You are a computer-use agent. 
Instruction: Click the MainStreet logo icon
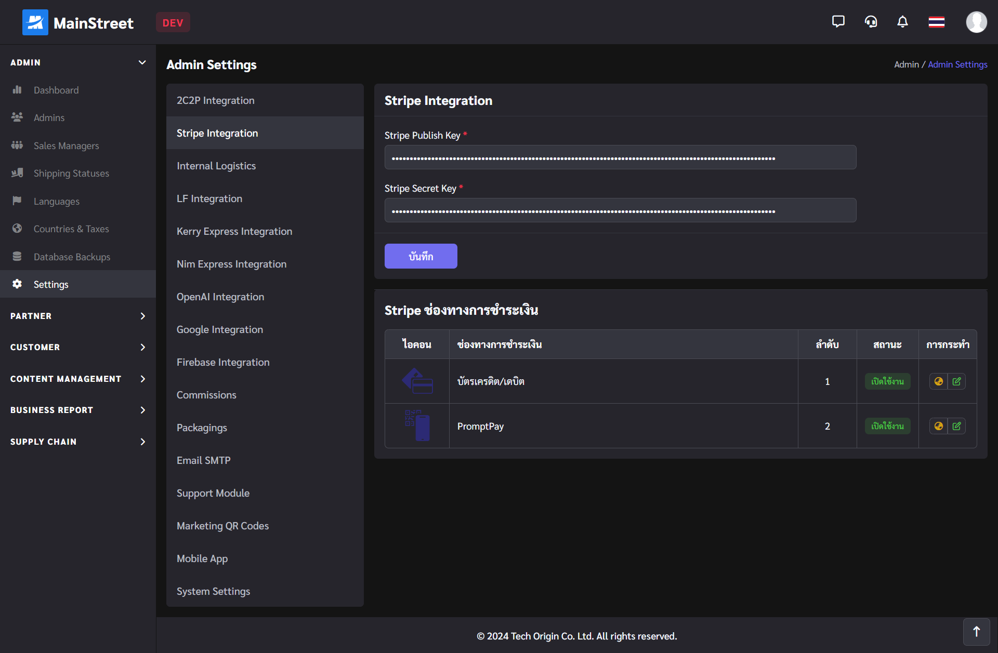click(x=35, y=22)
